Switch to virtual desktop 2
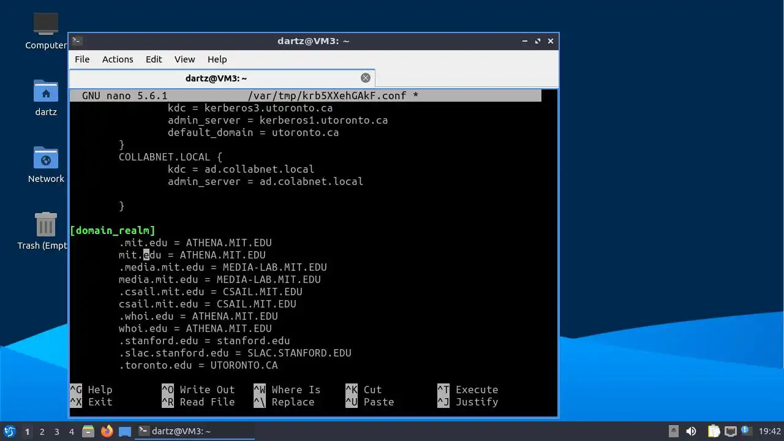 (x=42, y=432)
